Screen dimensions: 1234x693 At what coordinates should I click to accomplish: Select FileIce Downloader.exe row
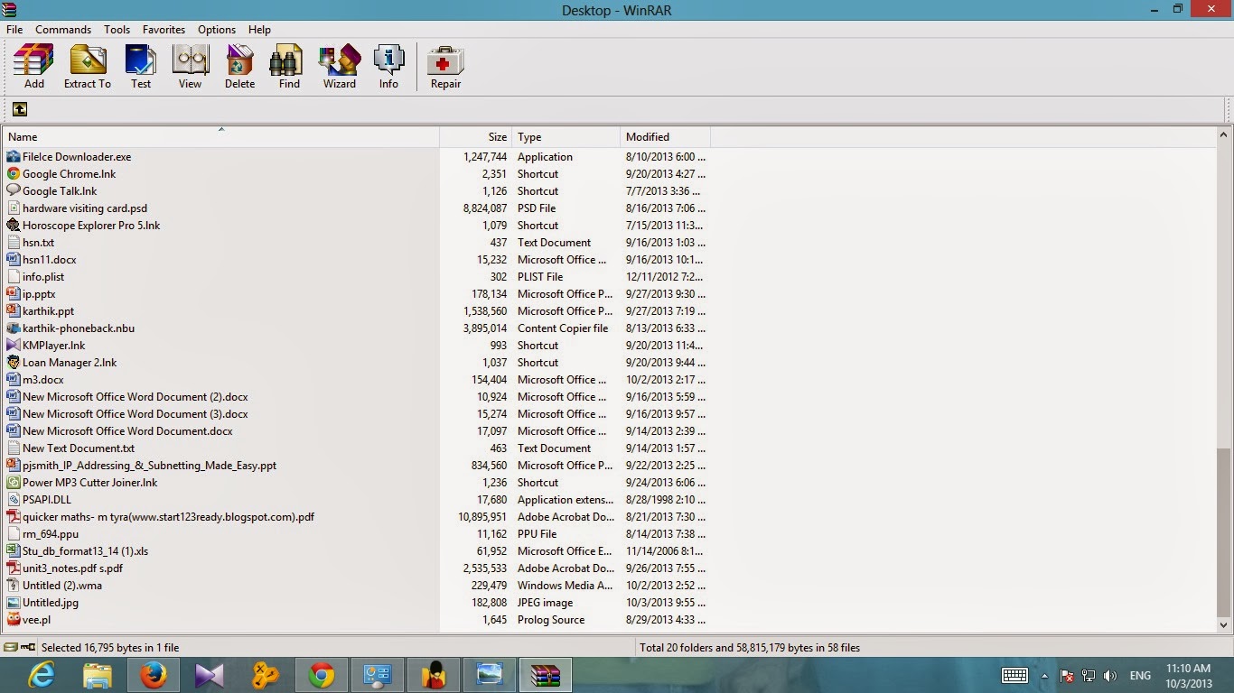[x=357, y=157]
